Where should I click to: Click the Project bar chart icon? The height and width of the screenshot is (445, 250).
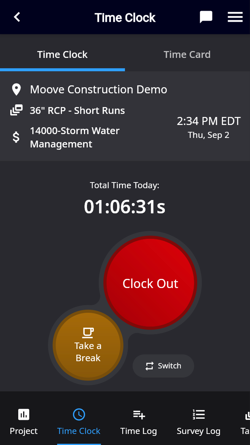(24, 415)
